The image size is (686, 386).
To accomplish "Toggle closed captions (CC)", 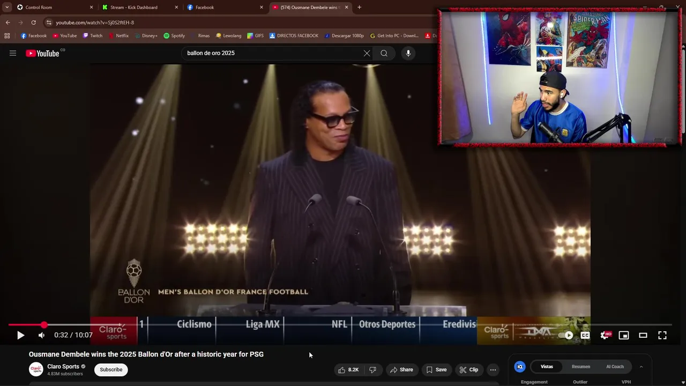I will click(585, 335).
